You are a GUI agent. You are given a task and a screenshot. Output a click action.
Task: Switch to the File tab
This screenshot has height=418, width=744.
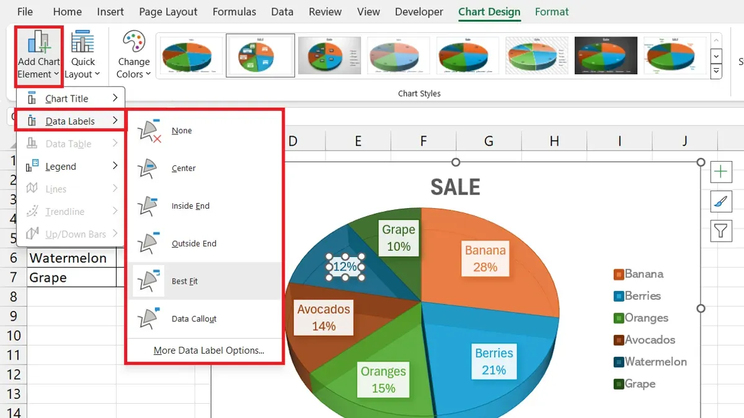click(25, 12)
